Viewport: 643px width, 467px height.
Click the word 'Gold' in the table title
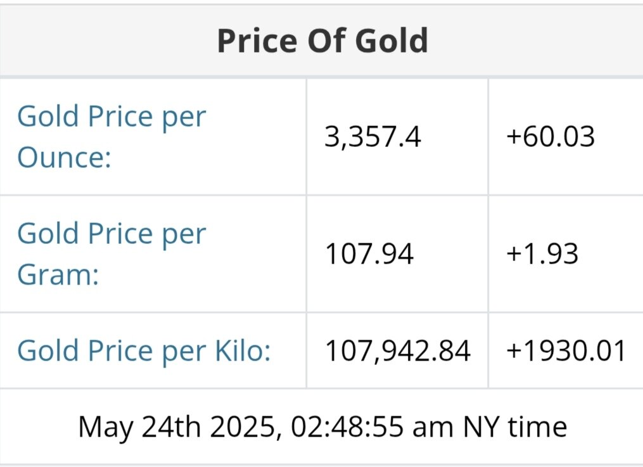[x=391, y=41]
